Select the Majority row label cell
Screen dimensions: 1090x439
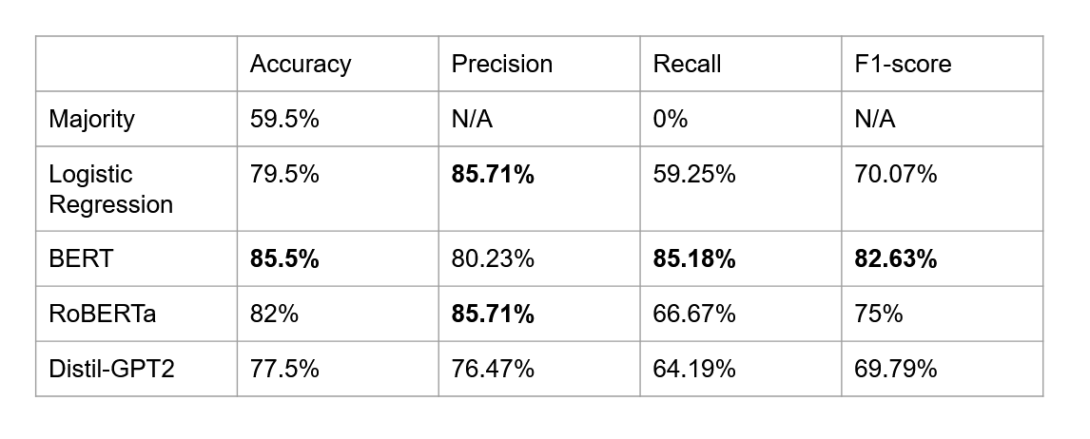pyautogui.click(x=91, y=119)
